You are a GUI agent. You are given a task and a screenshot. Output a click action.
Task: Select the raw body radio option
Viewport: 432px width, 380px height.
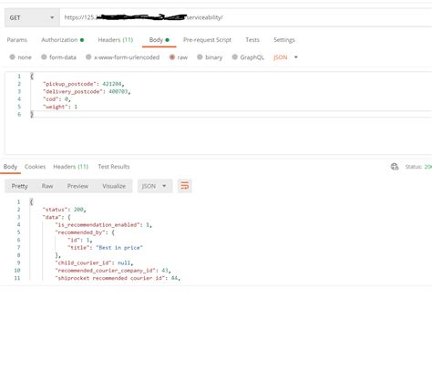(x=172, y=56)
